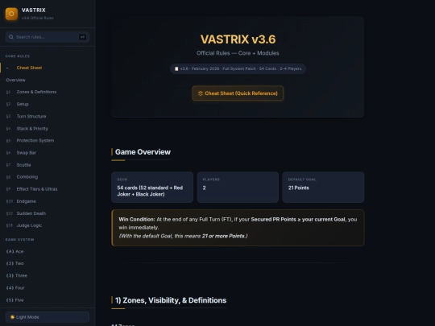Click '21 or more Points' italic note
The width and height of the screenshot is (435, 326).
click(183, 236)
